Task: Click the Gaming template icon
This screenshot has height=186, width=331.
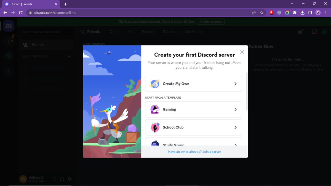Action: point(155,109)
